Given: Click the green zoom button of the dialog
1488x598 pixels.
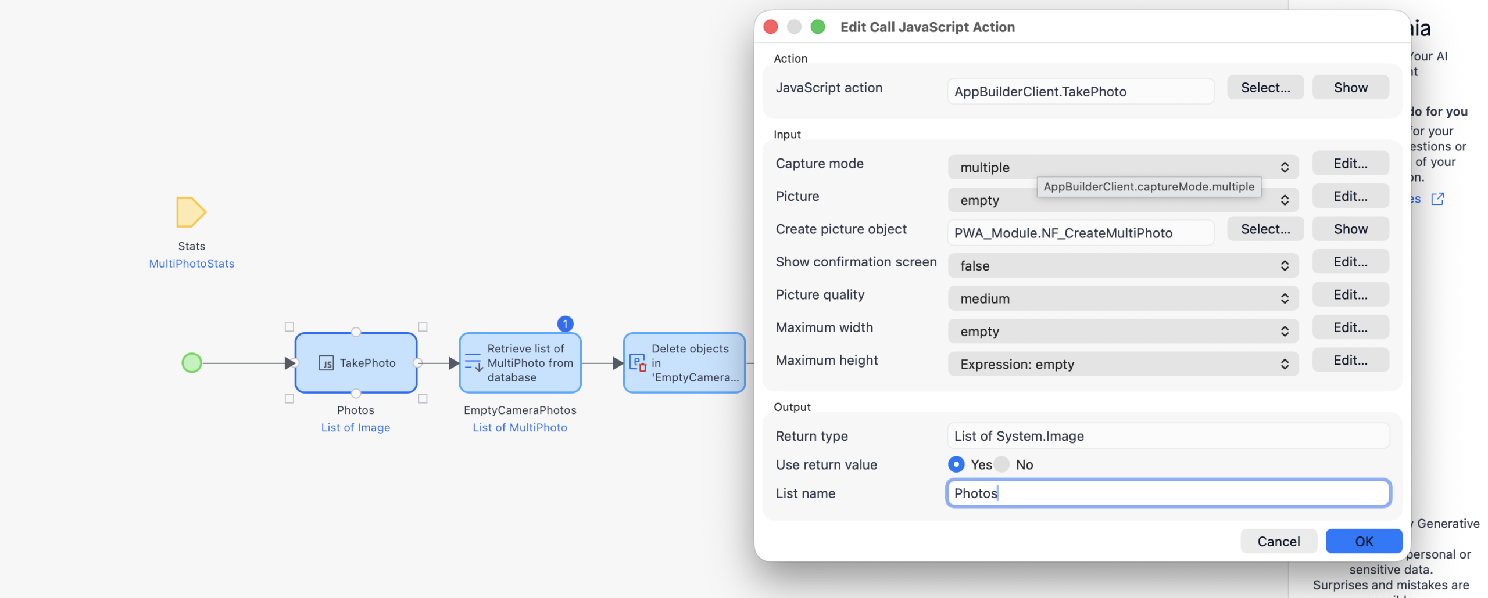Looking at the screenshot, I should coord(818,27).
